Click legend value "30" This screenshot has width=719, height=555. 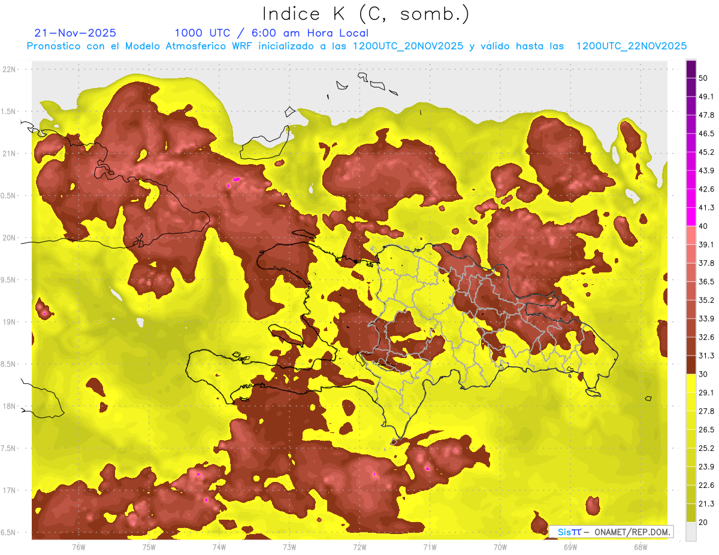click(704, 374)
